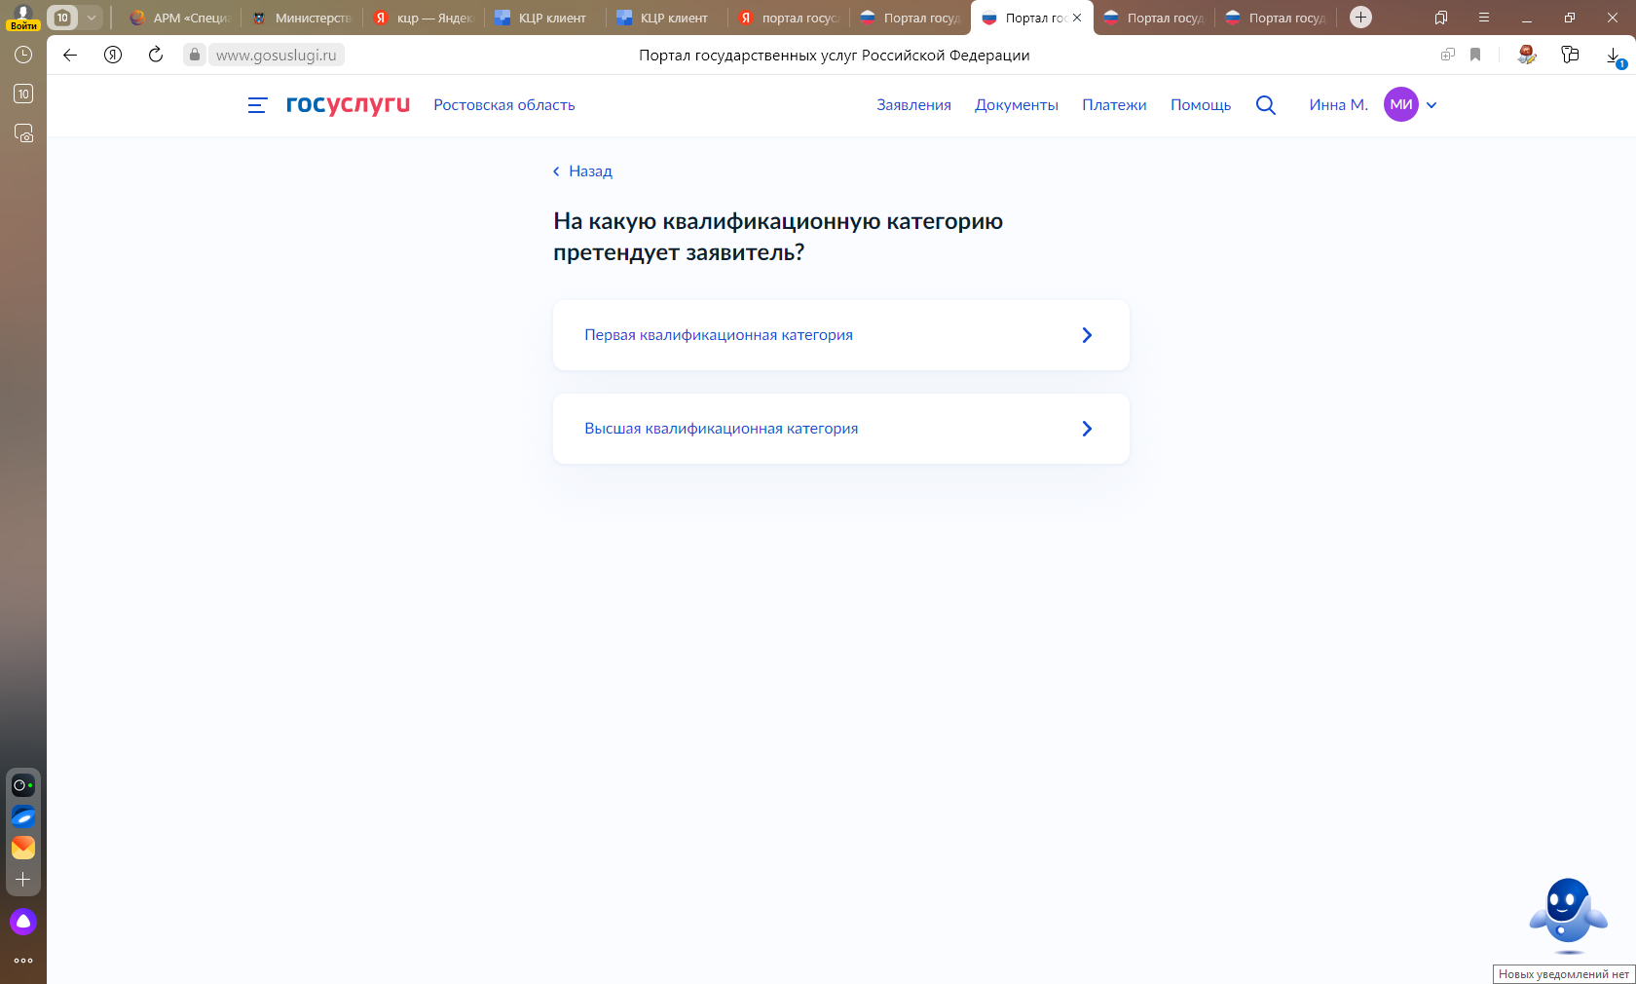Open history clock icon in sidebar
The image size is (1636, 984).
pyautogui.click(x=23, y=55)
